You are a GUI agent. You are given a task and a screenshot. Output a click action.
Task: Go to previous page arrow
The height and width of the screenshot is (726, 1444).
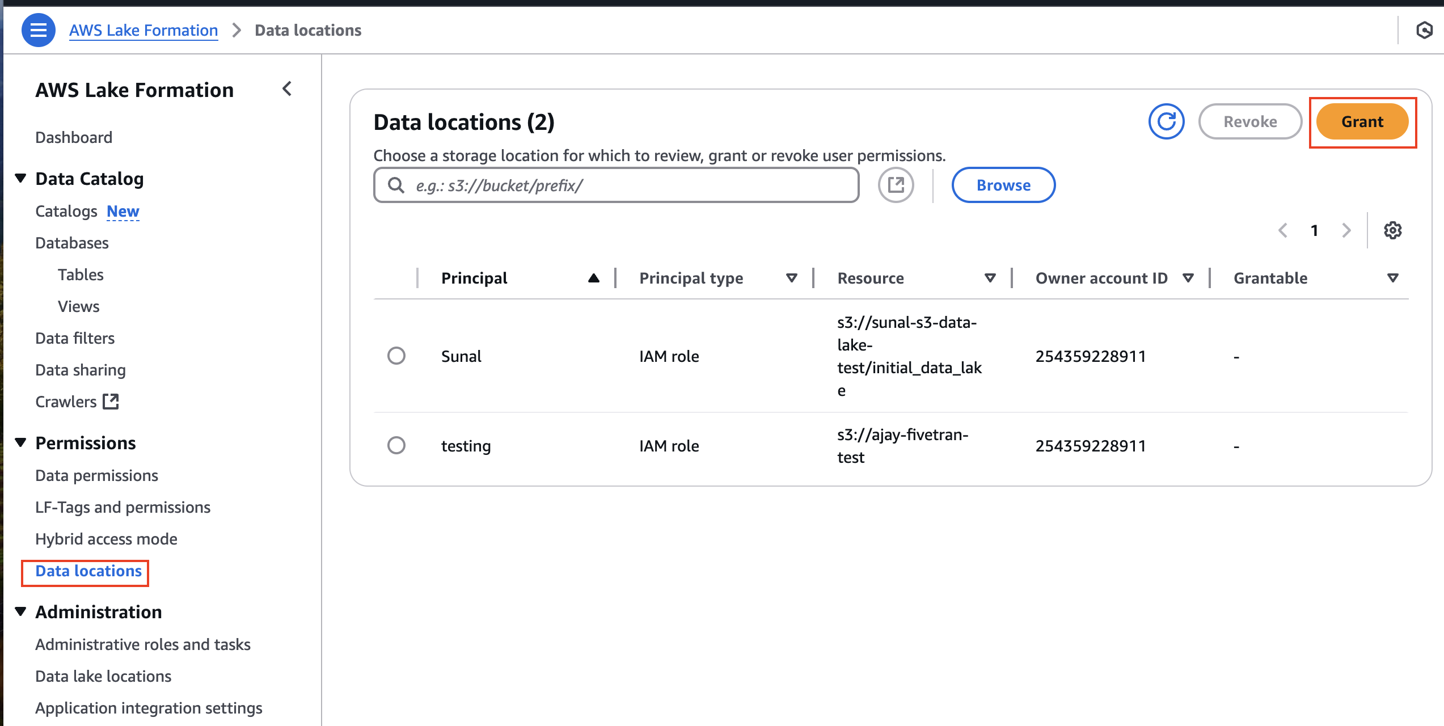[1283, 230]
